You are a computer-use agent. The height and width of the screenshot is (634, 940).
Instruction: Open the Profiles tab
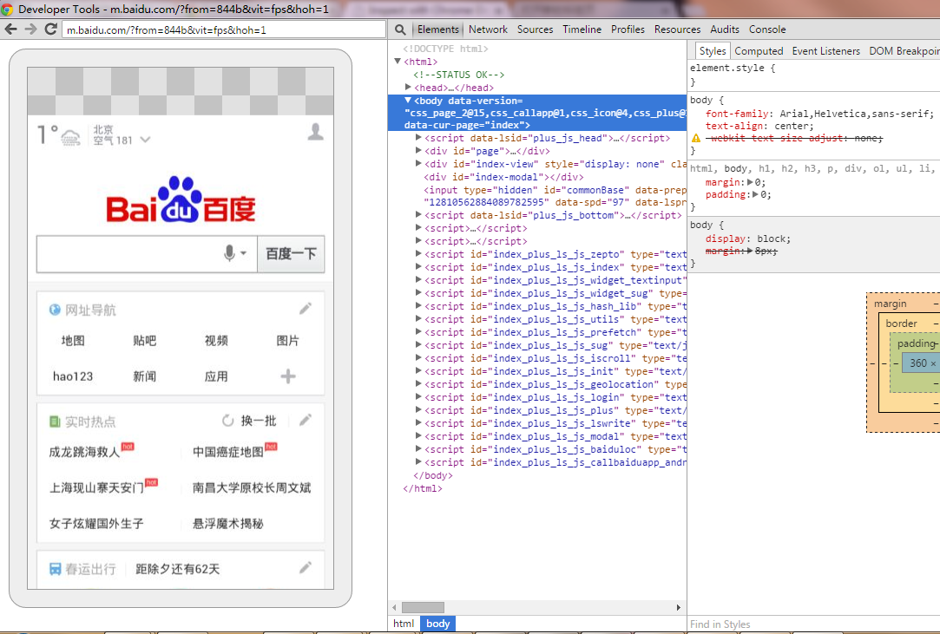click(628, 29)
